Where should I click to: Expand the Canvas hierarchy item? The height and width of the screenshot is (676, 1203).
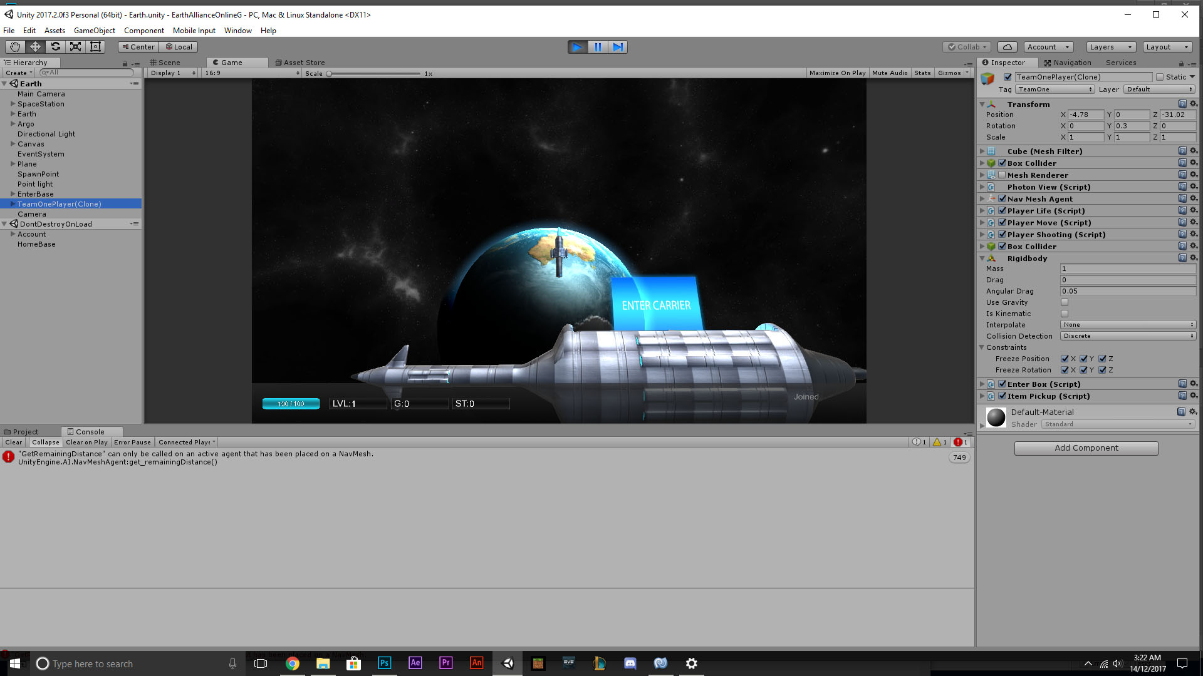click(x=13, y=144)
